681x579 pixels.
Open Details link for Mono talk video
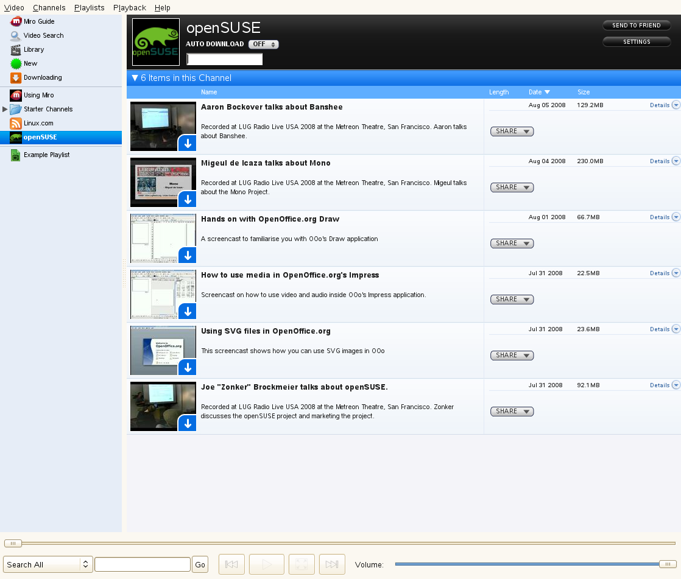660,161
